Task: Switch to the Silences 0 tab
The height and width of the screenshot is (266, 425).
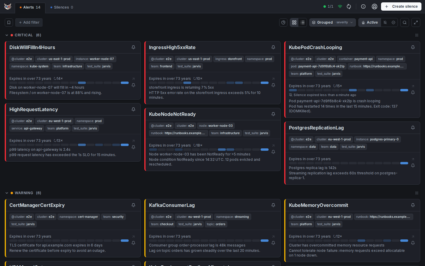Action: point(62,7)
